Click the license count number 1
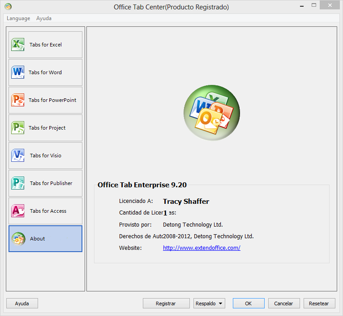 165,213
